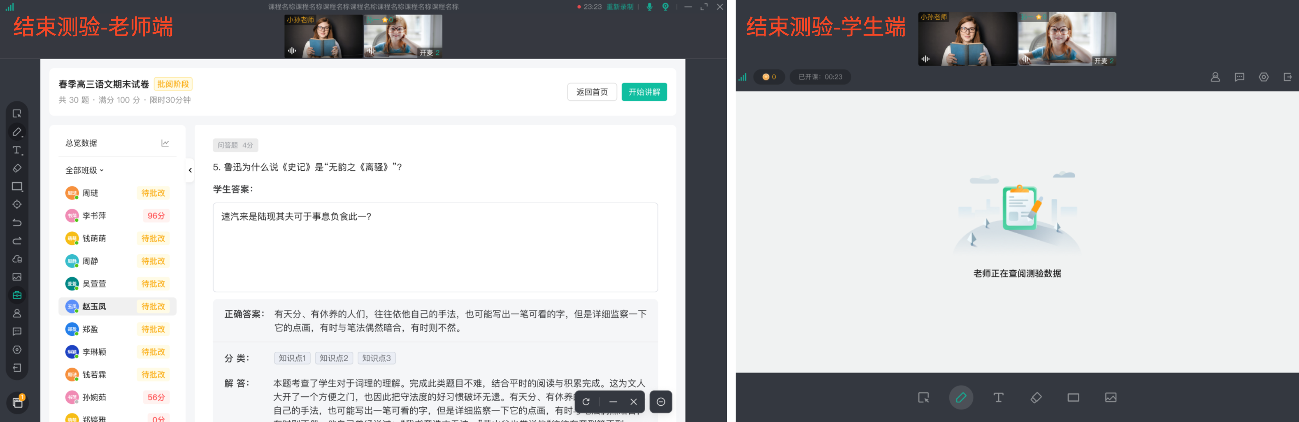Select the highlighted student 赵玉凤
This screenshot has width=1299, height=422.
point(117,307)
